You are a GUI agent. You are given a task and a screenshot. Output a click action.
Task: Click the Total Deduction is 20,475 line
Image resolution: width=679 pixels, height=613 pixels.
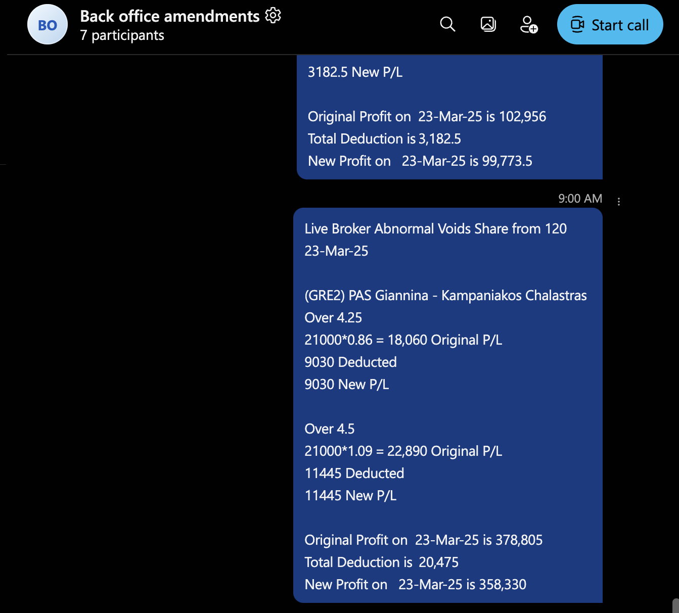(x=381, y=562)
